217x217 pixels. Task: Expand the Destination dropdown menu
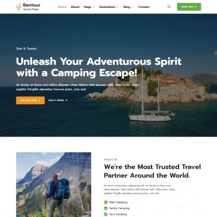[108, 7]
